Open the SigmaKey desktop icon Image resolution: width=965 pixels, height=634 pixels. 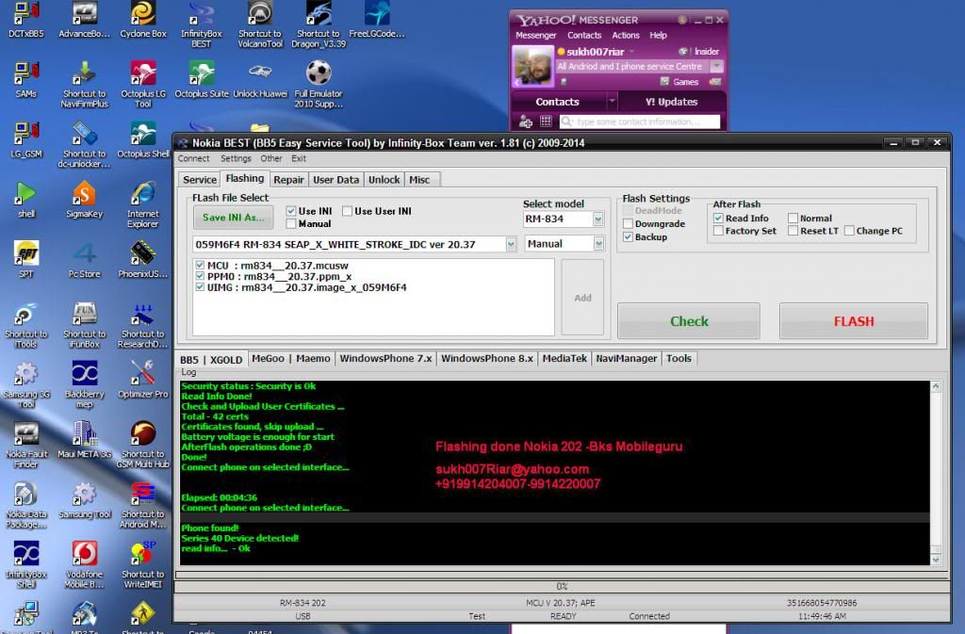click(84, 200)
